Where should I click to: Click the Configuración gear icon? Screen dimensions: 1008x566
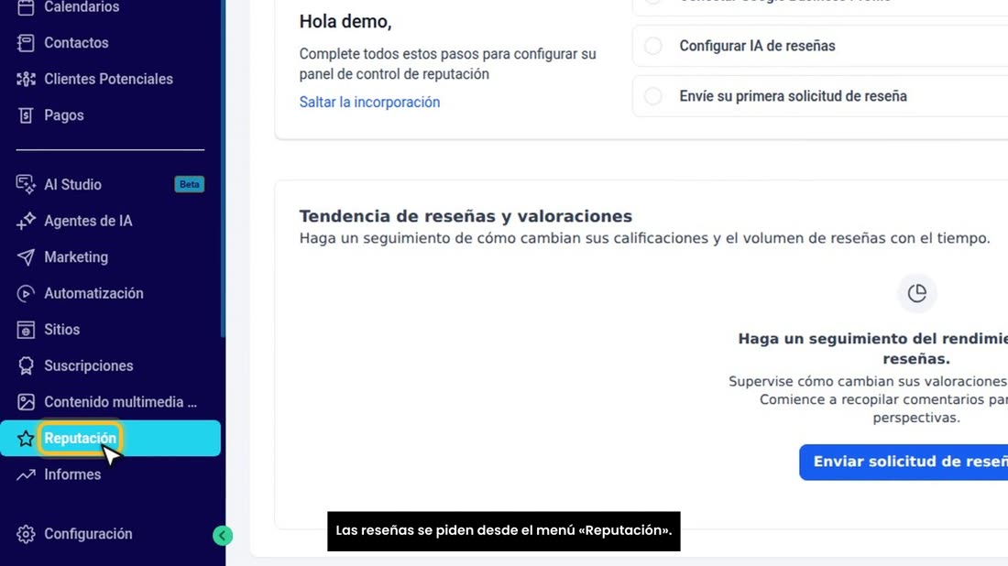click(26, 534)
